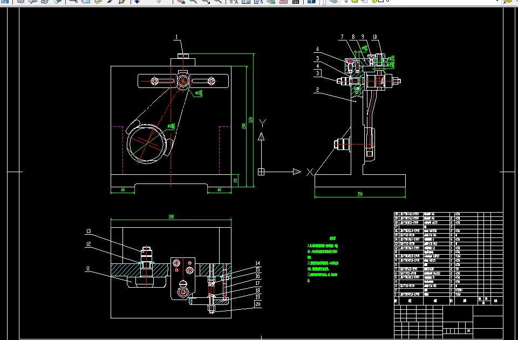Click the green technical requirements notes
The width and height of the screenshot is (518, 340).
pyautogui.click(x=323, y=260)
